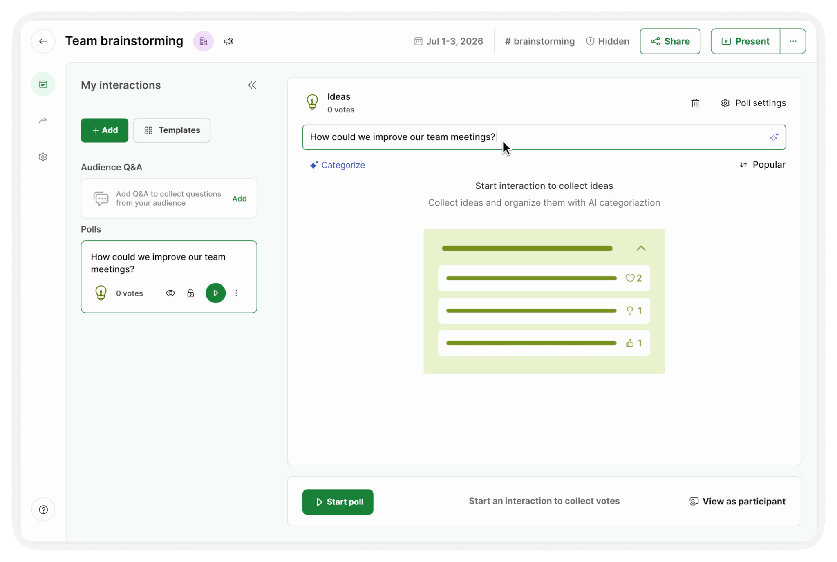Viewport: 837px width, 562px height.
Task: Click the Start poll button
Action: tap(338, 502)
